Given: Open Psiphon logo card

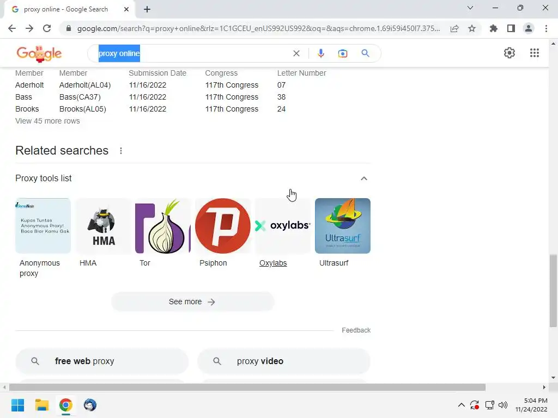Looking at the screenshot, I should pyautogui.click(x=223, y=226).
